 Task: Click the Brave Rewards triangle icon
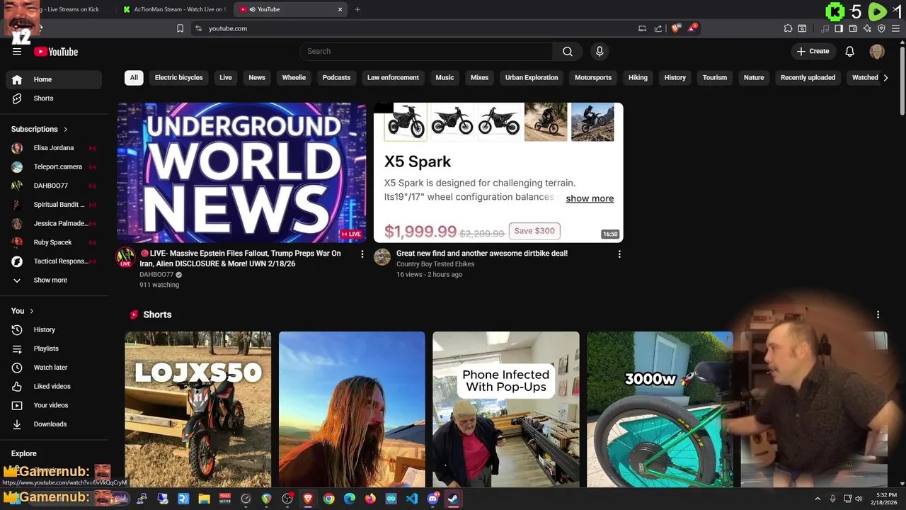(x=692, y=28)
